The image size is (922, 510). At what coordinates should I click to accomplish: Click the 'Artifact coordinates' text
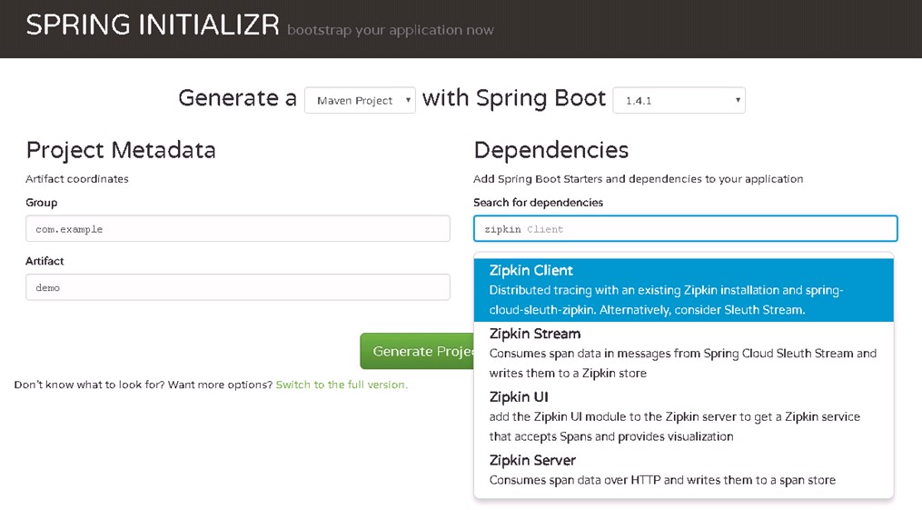click(77, 179)
